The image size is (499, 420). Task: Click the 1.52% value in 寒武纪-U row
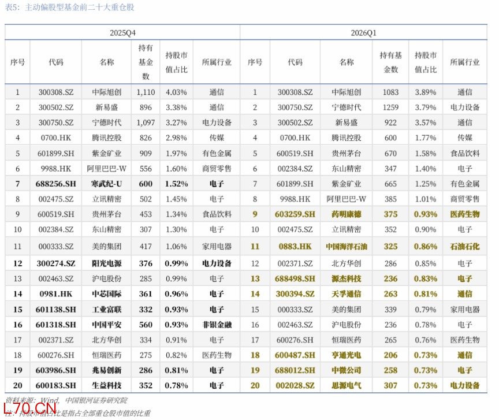pyautogui.click(x=176, y=184)
